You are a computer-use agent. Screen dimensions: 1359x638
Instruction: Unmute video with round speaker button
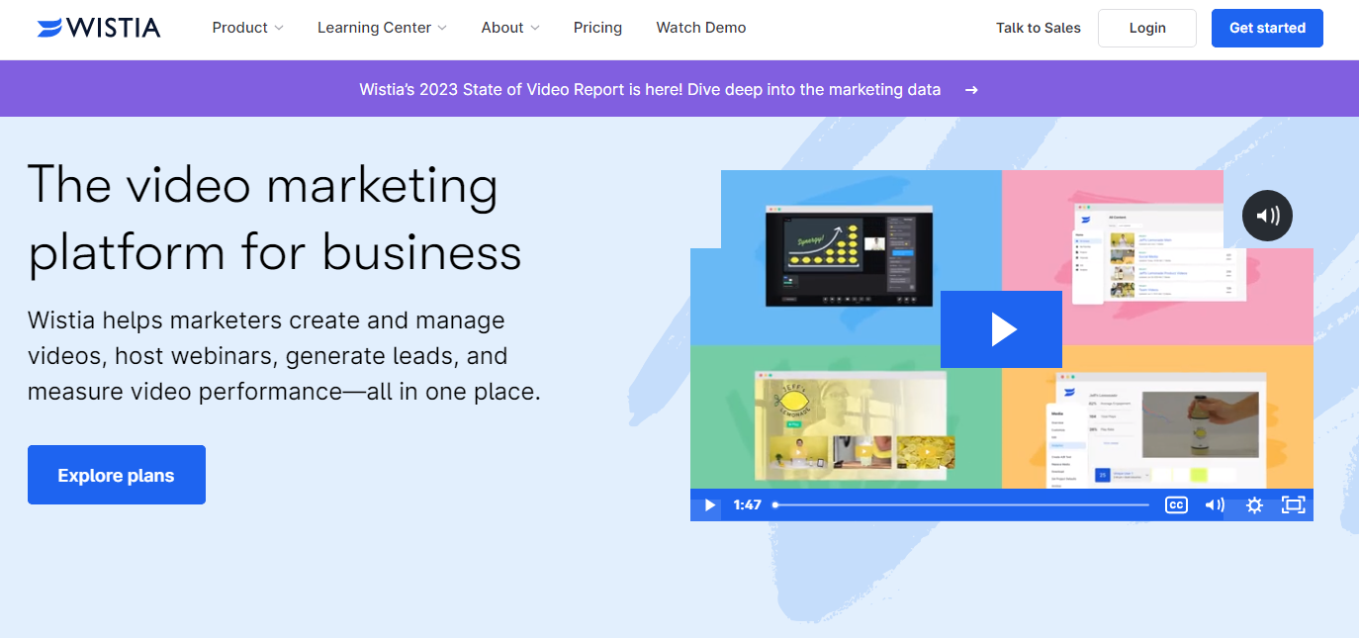coord(1267,216)
